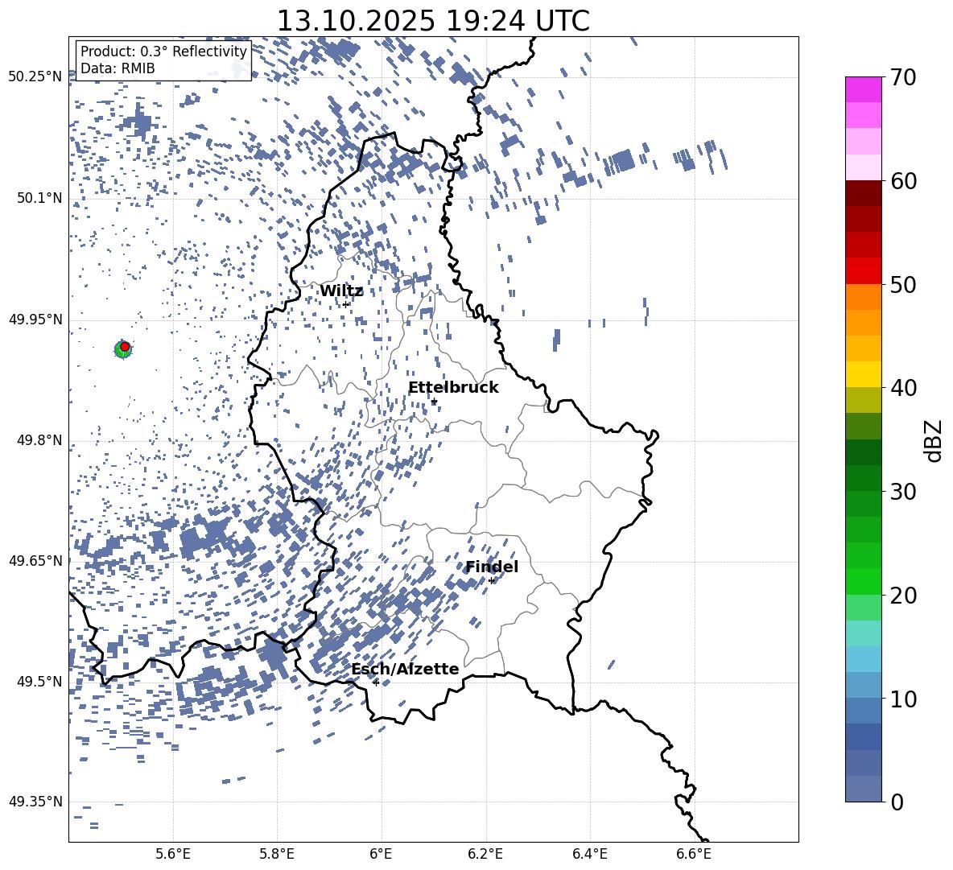Click the 49.8°N latitude tick label
The image size is (953, 870).
pos(39,440)
